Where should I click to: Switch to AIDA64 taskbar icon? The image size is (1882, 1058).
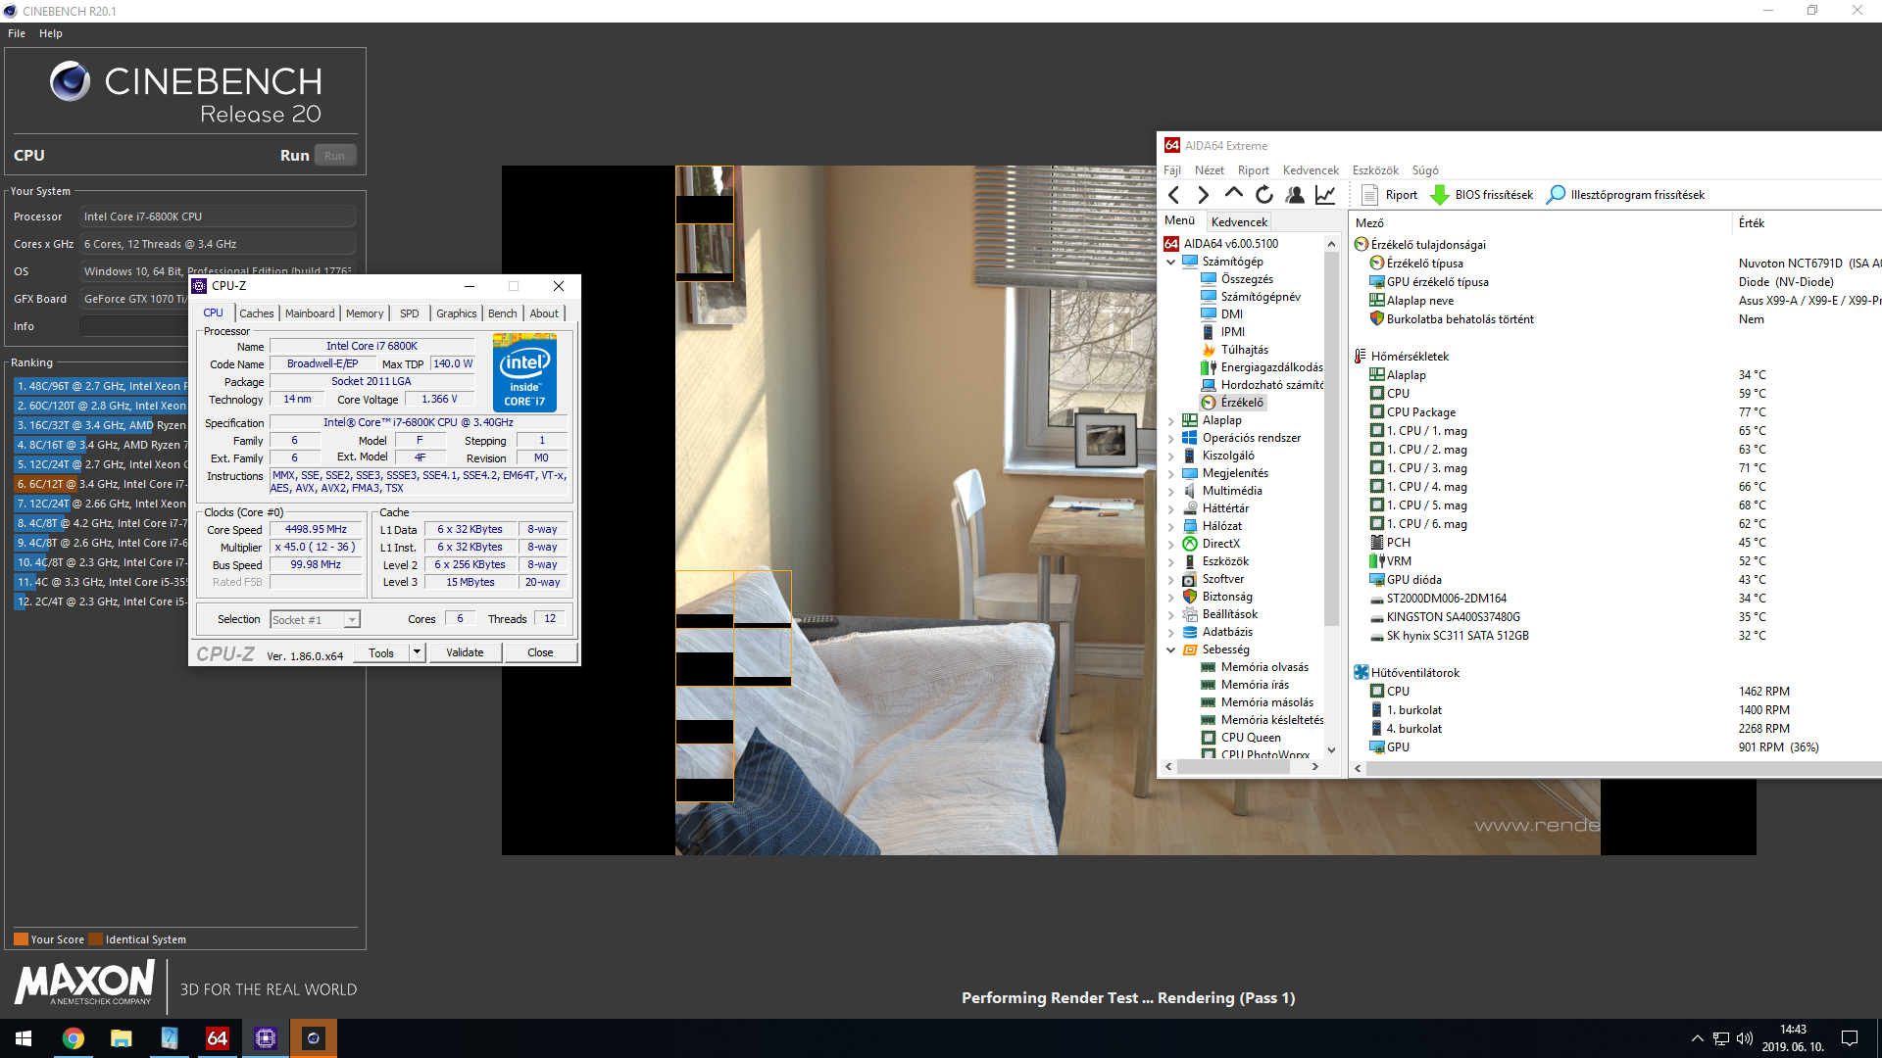[x=218, y=1038]
